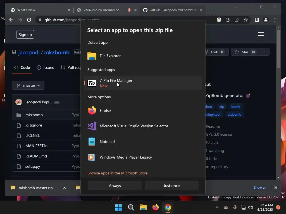Choose Notepad to open the zip file
This screenshot has height=214, width=286.
pos(143,142)
